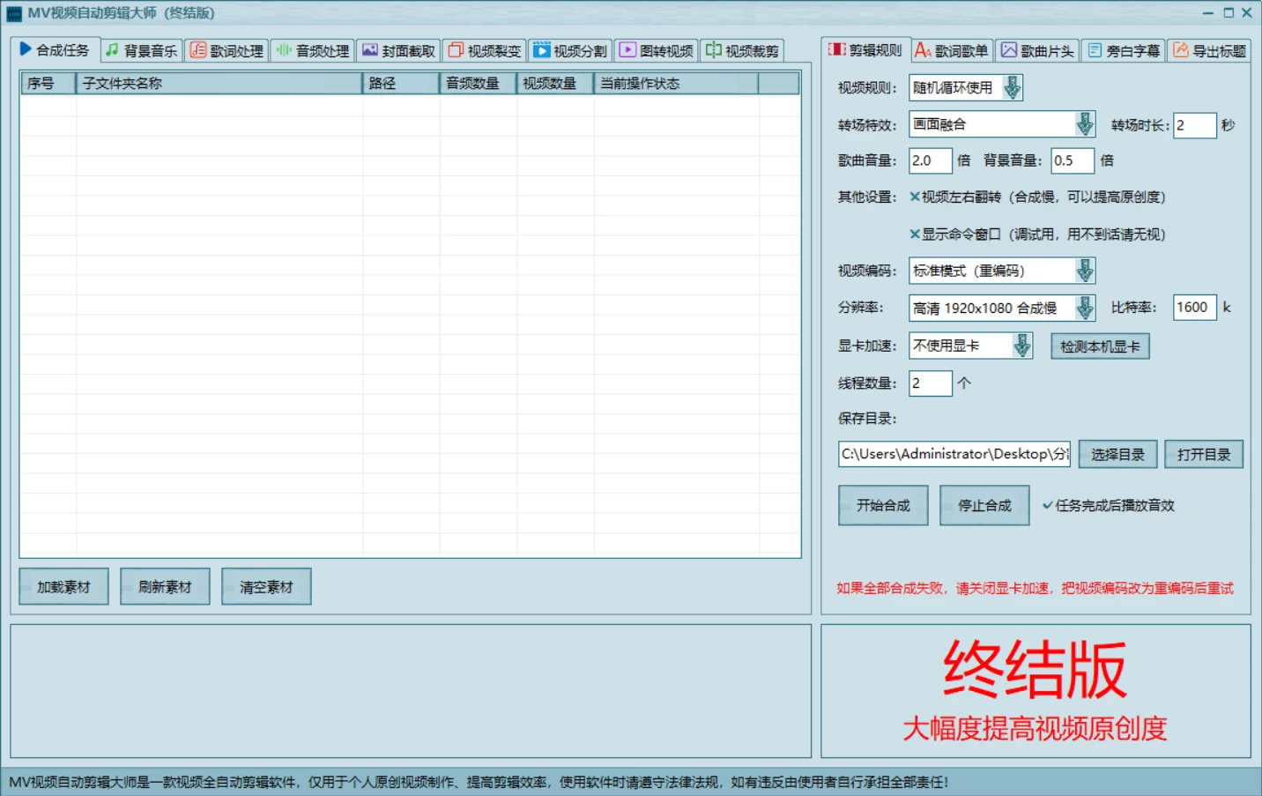Click 检测本机显卡 to detect graphics card

coord(1099,346)
